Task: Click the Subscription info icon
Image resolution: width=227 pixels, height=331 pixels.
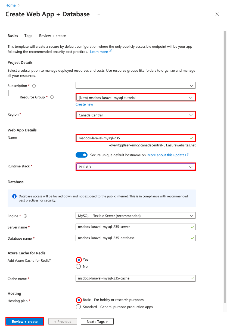Action: tap(34, 86)
